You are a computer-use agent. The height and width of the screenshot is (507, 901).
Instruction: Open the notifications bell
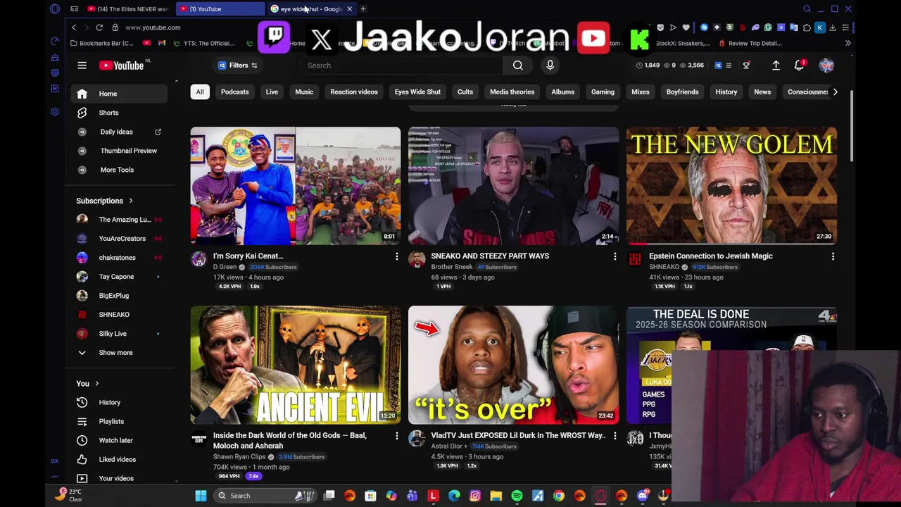click(799, 65)
